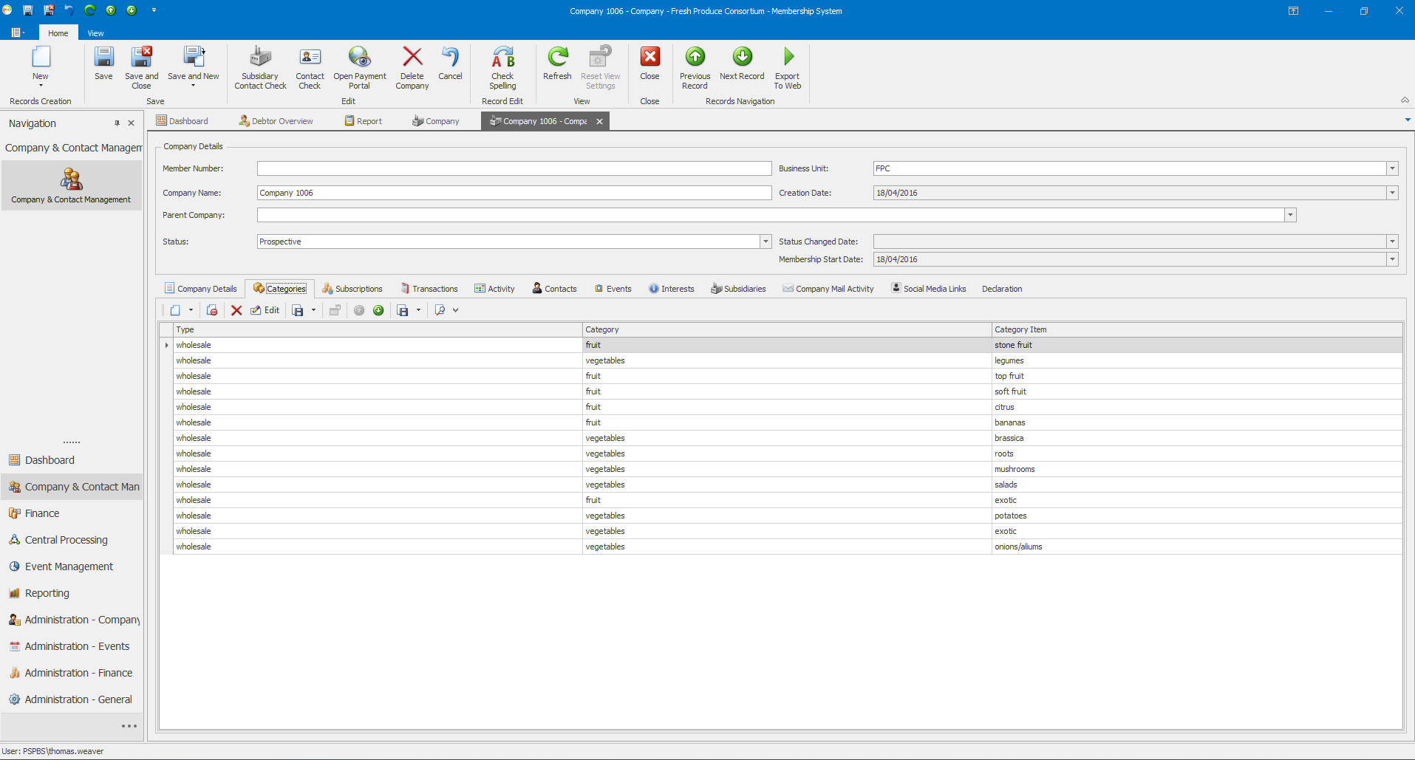Refresh the view from the ribbon
The width and height of the screenshot is (1415, 760).
click(x=557, y=64)
